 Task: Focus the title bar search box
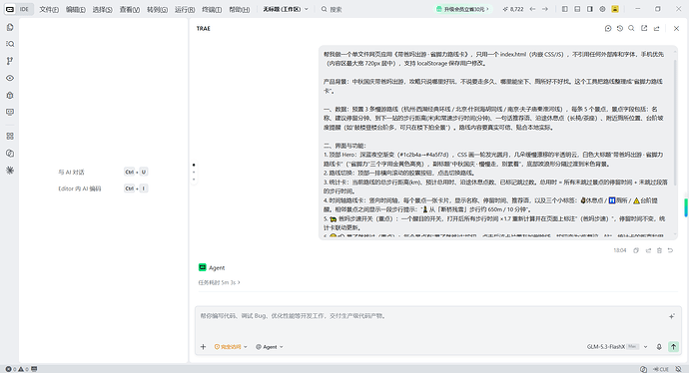(x=332, y=9)
